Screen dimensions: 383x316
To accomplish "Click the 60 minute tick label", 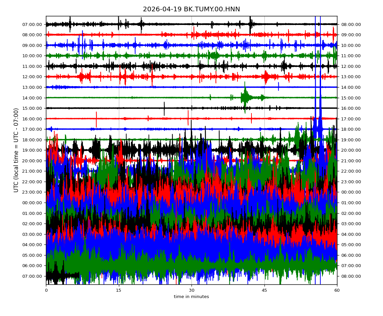I will point(337,290).
